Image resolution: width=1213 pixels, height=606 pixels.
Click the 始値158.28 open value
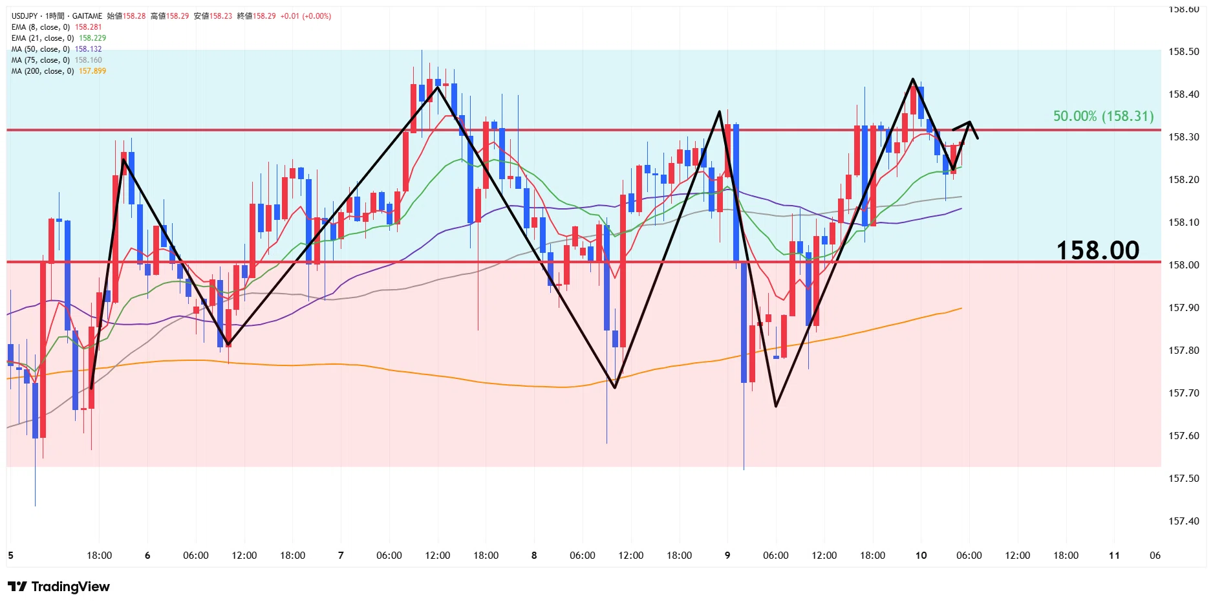point(126,16)
